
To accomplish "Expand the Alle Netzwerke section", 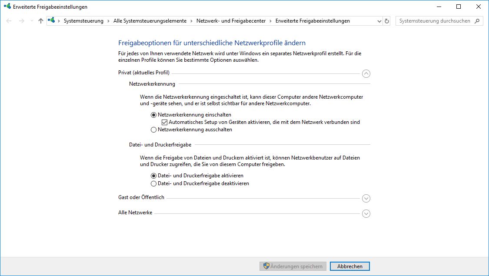I will coord(366,213).
